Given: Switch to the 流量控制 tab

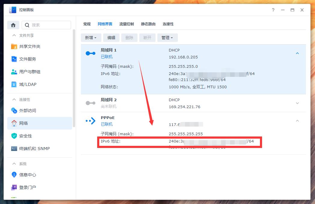Looking at the screenshot, I should (x=126, y=24).
